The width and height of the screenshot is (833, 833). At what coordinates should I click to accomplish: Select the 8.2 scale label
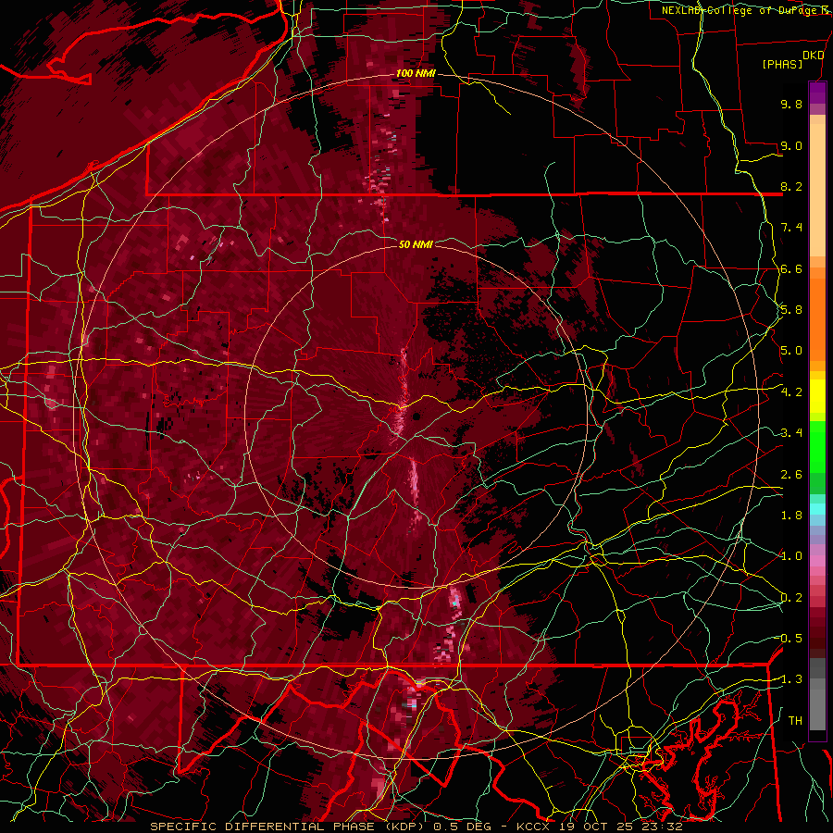pyautogui.click(x=791, y=186)
